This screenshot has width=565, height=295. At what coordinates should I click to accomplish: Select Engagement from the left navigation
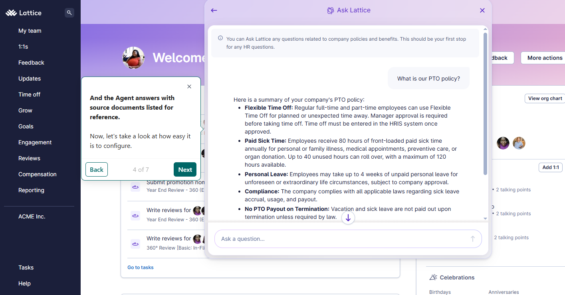click(35, 142)
